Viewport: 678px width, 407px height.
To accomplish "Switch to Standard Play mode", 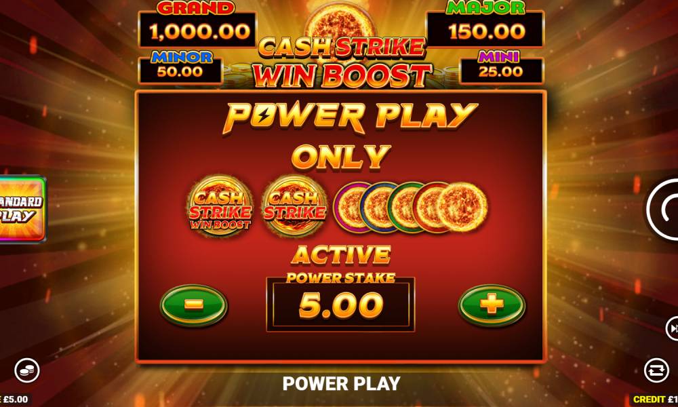I will (x=22, y=208).
